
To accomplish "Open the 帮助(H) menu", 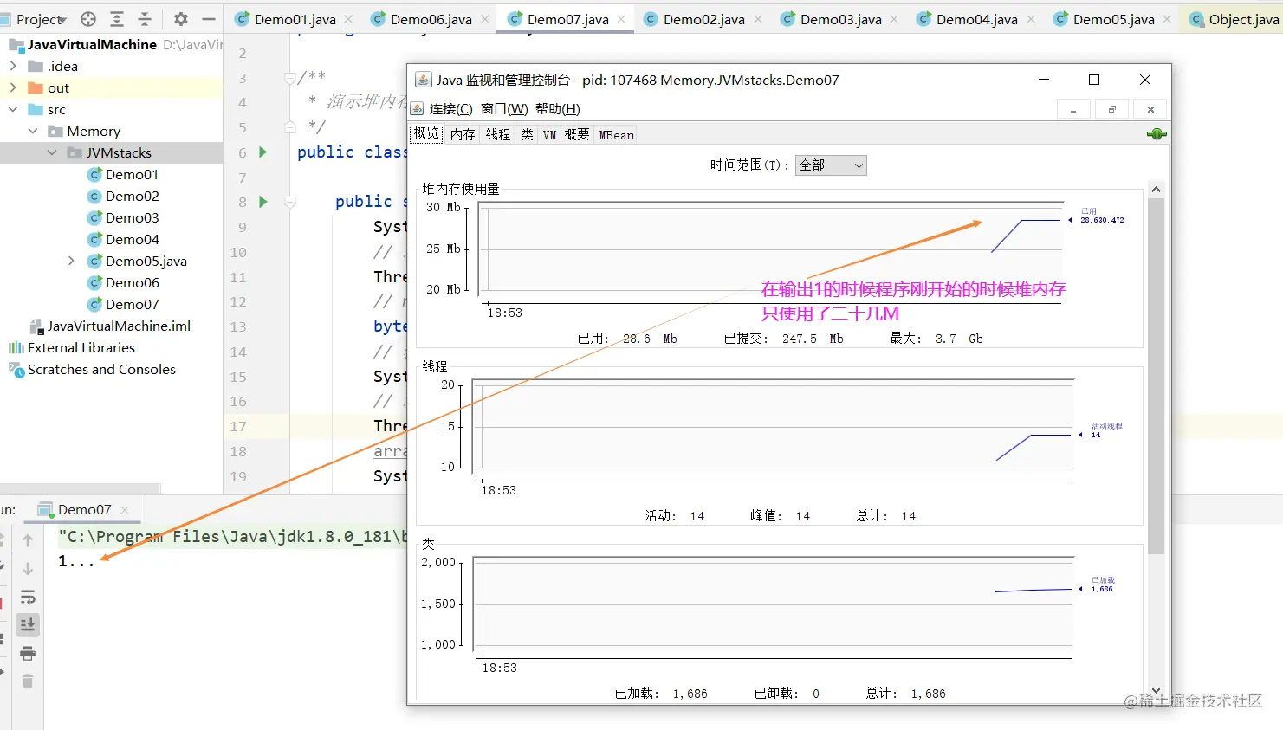I will tap(558, 108).
